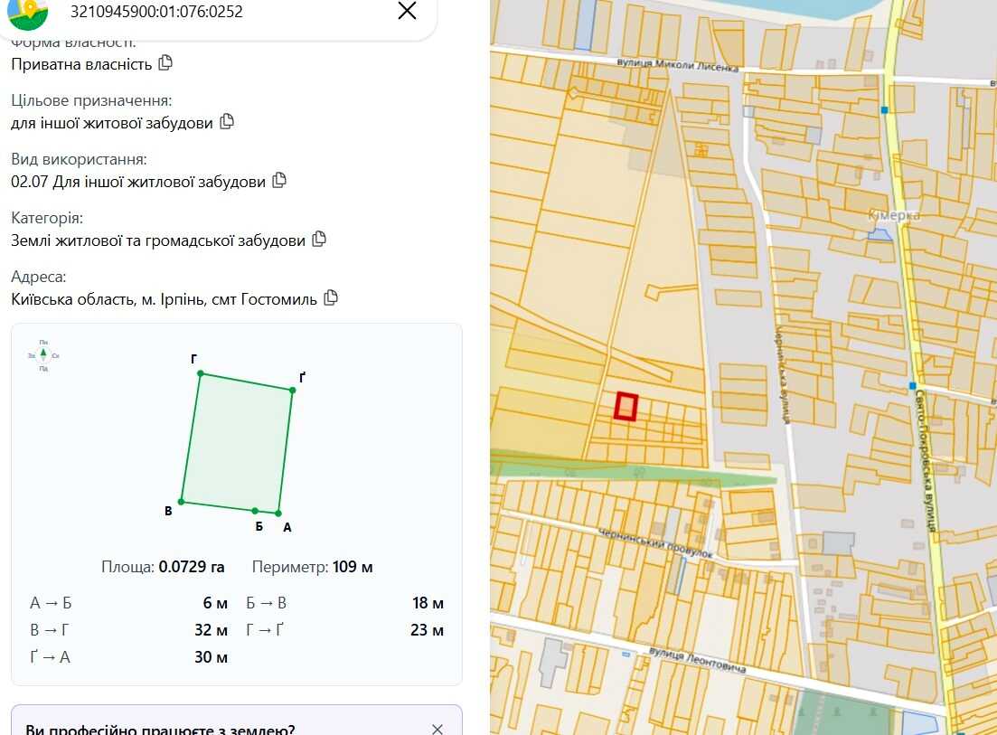997x735 pixels.
Task: Copy the ownership form 'Приватна власність'
Action: point(165,63)
